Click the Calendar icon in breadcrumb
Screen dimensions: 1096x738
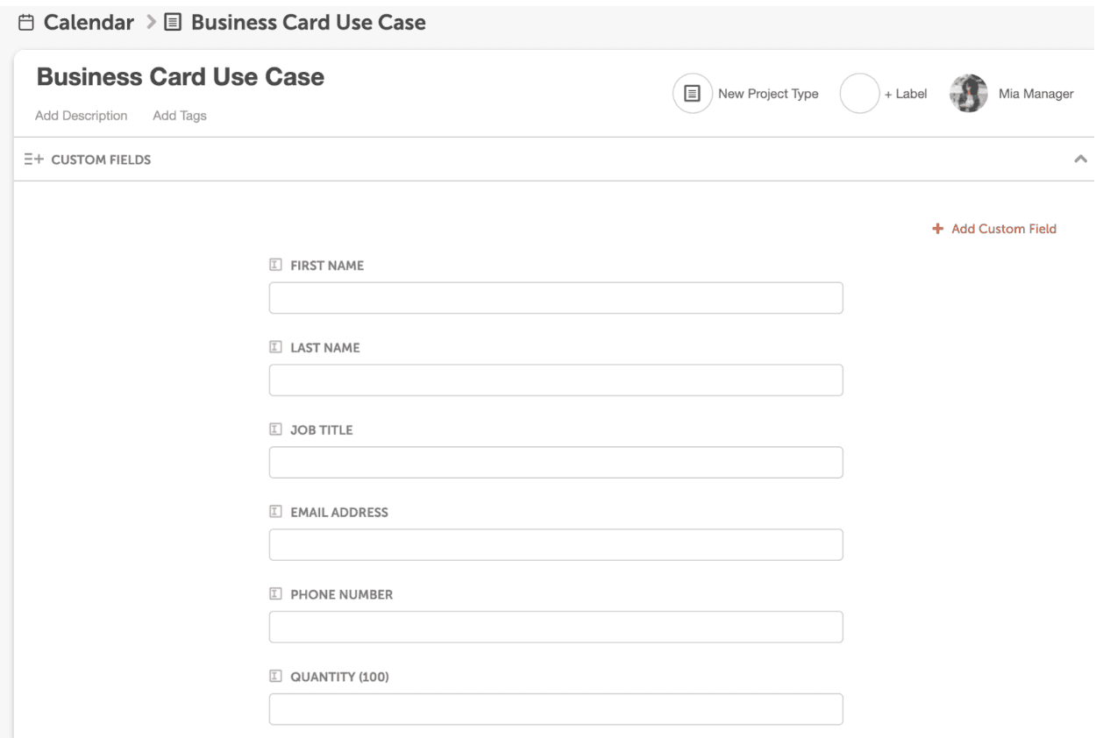click(x=27, y=23)
